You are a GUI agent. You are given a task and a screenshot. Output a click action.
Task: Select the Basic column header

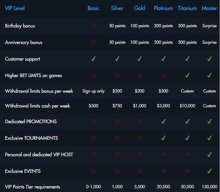[93, 8]
